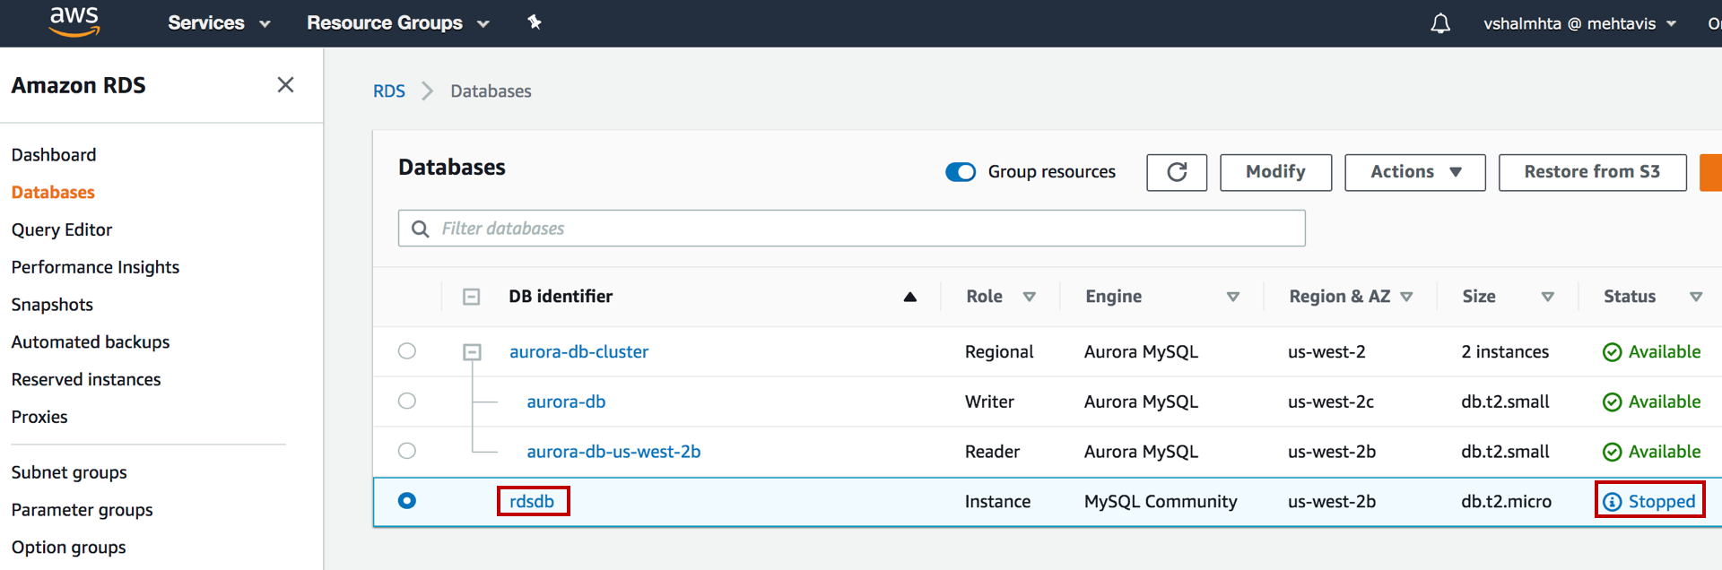Collapse all groups via header minus box
The height and width of the screenshot is (570, 1722).
(x=472, y=297)
